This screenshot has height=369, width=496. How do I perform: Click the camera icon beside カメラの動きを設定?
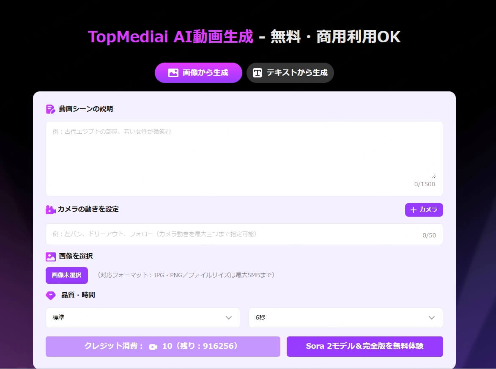point(50,209)
